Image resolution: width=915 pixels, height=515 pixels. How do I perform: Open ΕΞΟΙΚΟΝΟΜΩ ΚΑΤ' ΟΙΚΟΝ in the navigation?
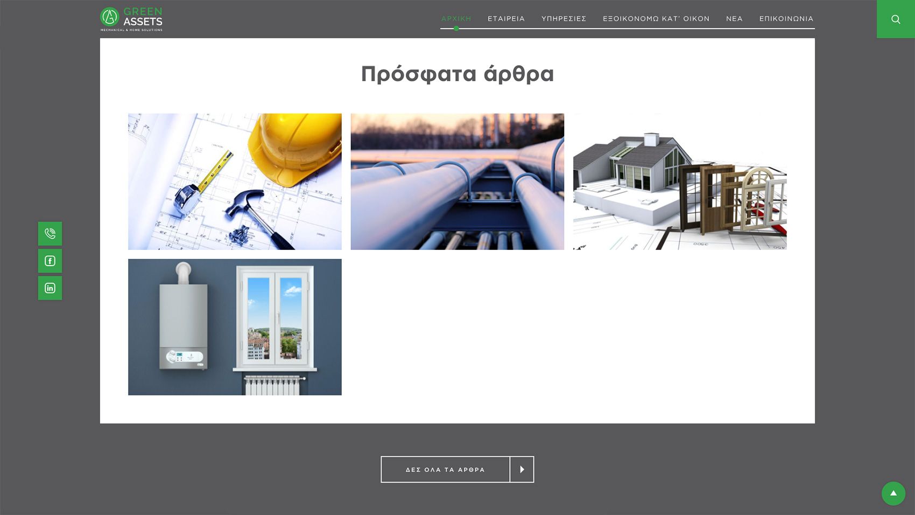656,18
